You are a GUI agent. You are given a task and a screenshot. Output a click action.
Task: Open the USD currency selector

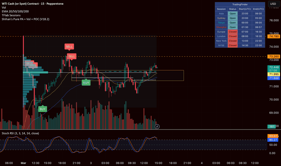click(x=273, y=4)
